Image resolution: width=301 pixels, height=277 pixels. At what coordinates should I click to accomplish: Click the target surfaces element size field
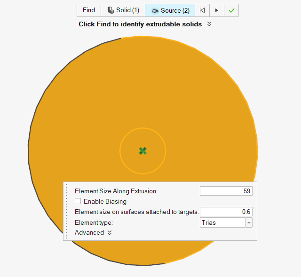coord(226,212)
